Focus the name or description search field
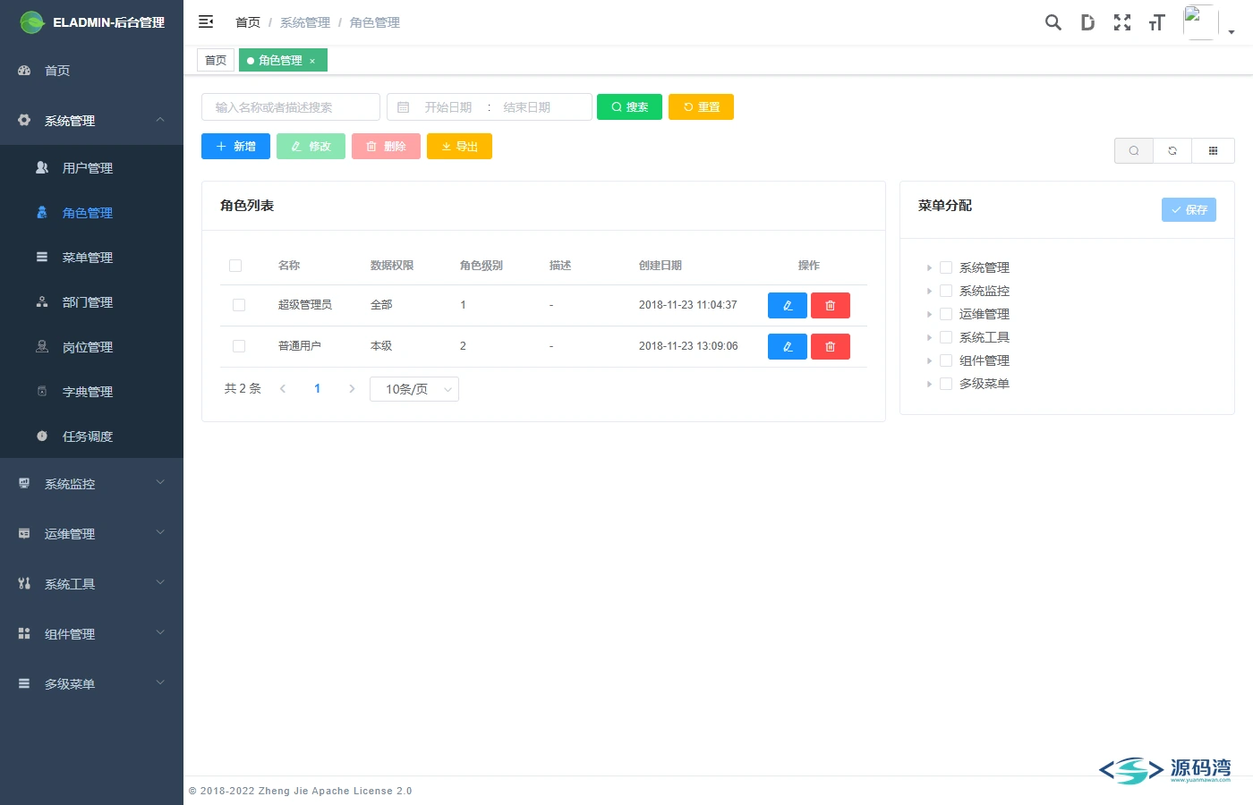The image size is (1253, 805). [x=291, y=107]
